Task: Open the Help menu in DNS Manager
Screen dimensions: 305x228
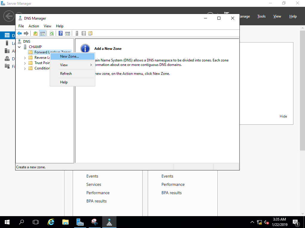Action: coord(60,26)
